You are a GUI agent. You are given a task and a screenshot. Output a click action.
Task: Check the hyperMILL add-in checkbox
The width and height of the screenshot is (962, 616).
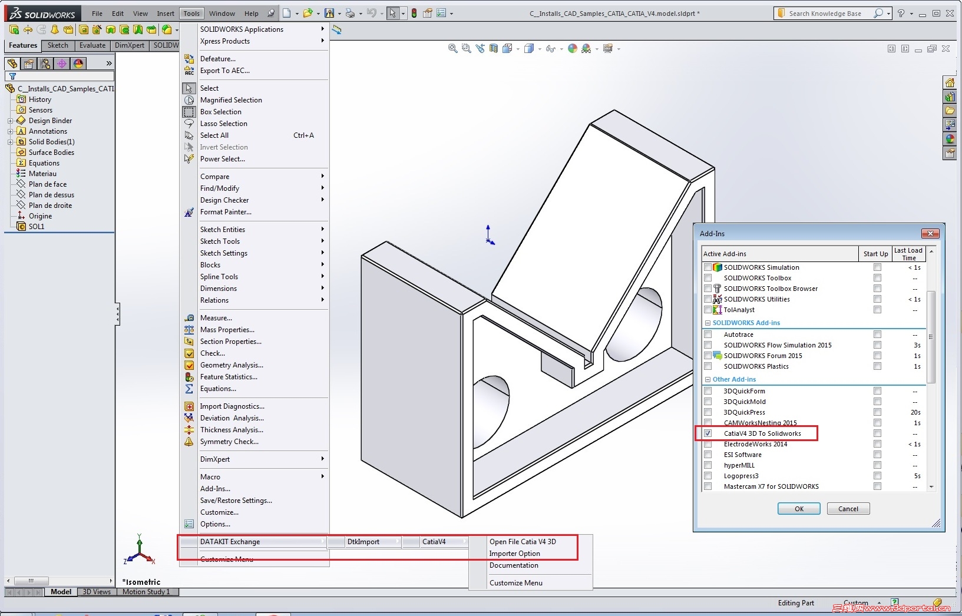[708, 465]
